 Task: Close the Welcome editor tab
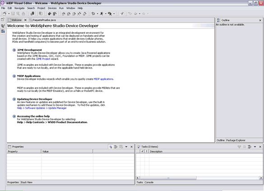(25, 20)
